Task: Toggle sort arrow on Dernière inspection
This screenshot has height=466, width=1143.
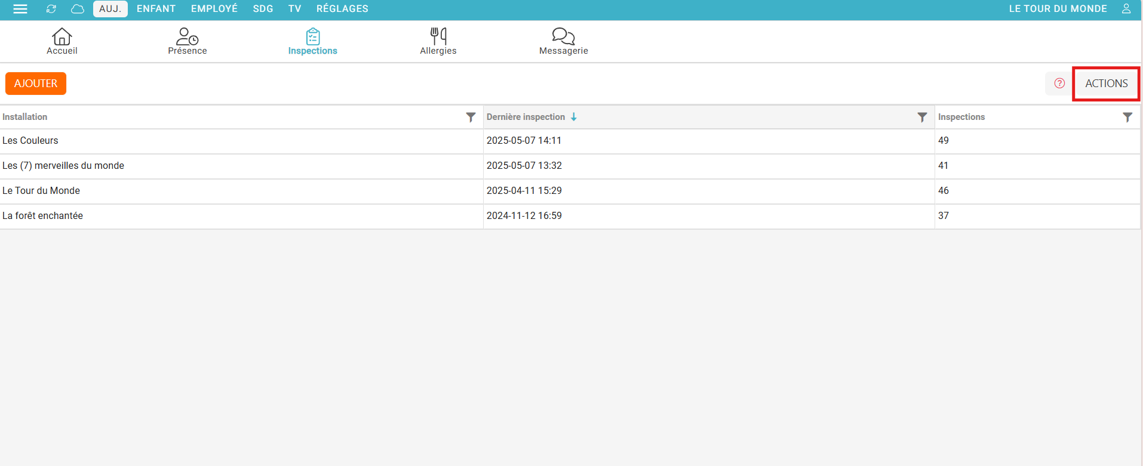Action: pos(574,117)
